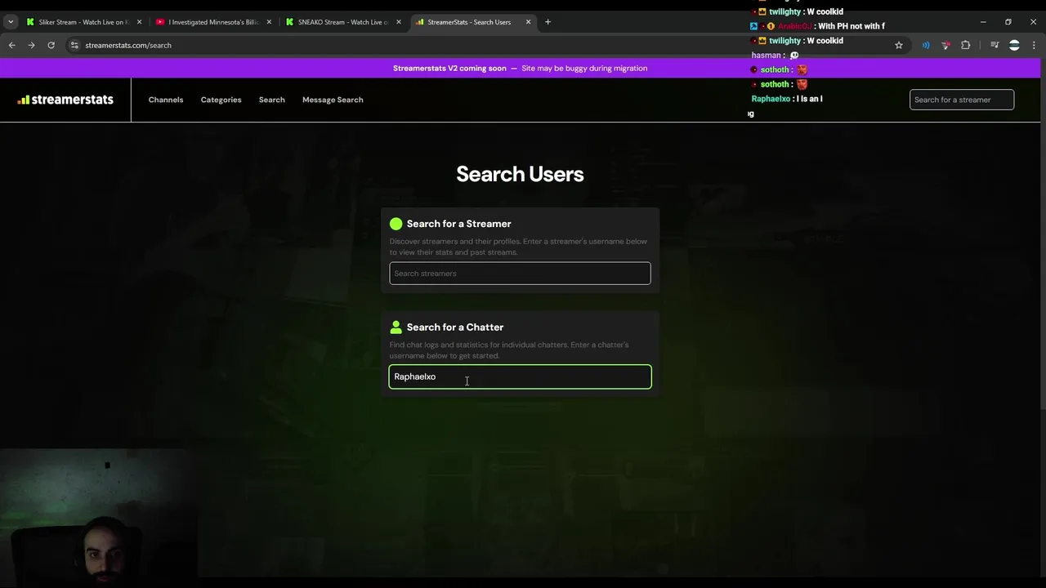Click the Search Users page title

[520, 174]
